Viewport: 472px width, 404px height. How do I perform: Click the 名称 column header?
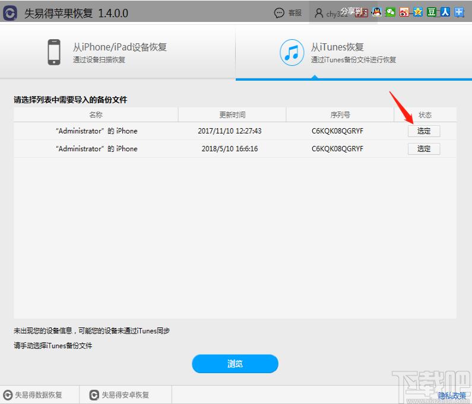click(x=96, y=114)
